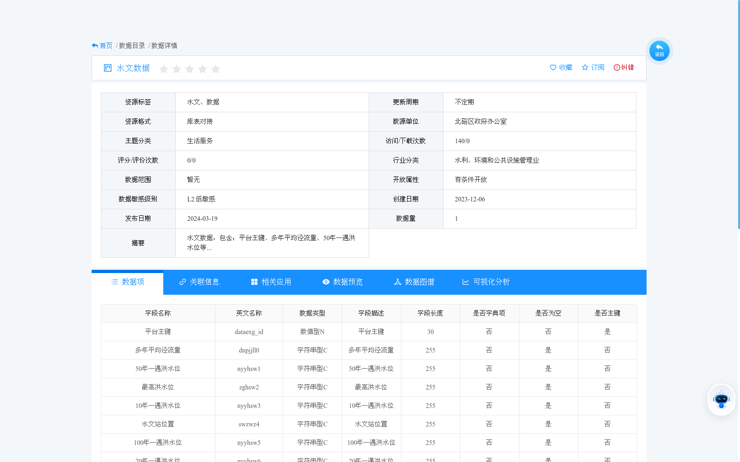
Task: Go to 首页 via breadcrumb
Action: (106, 45)
